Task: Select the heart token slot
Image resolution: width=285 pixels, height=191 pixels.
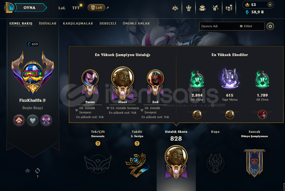Action: pyautogui.click(x=33, y=120)
